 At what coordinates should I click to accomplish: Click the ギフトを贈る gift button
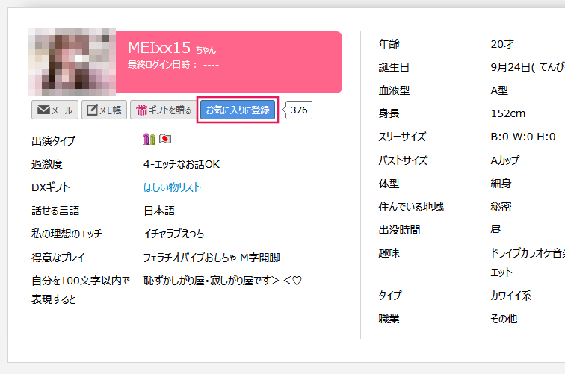pos(161,110)
